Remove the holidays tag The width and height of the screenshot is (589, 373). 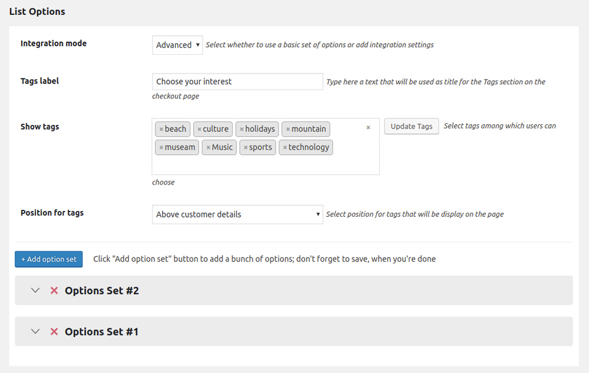(241, 129)
